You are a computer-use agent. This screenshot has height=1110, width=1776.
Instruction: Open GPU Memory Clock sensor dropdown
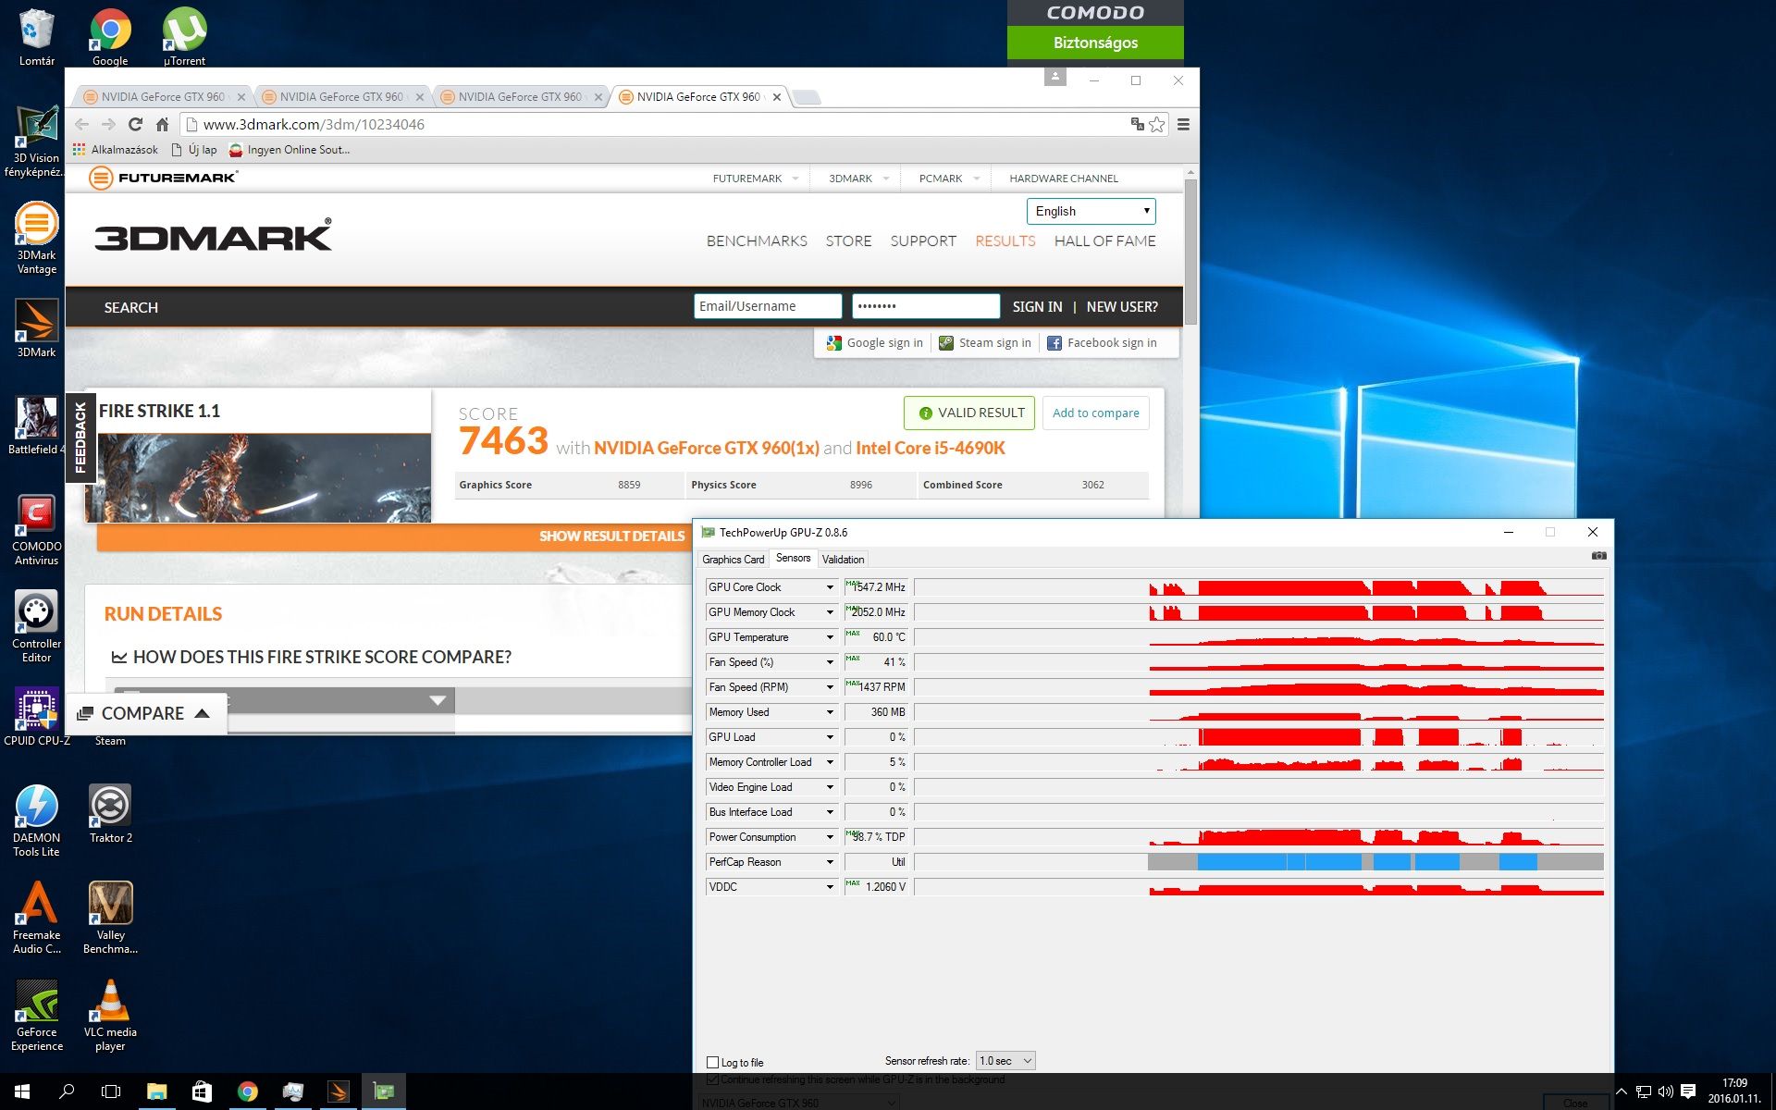830,612
